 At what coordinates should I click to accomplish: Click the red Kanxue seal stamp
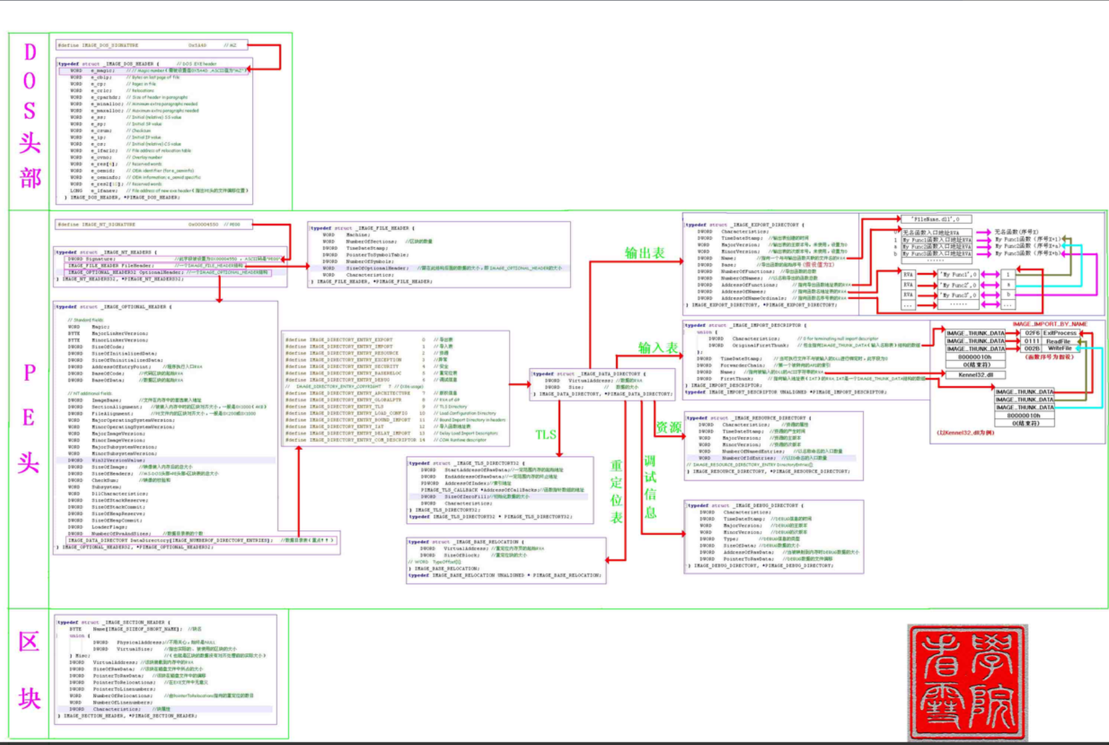967,682
